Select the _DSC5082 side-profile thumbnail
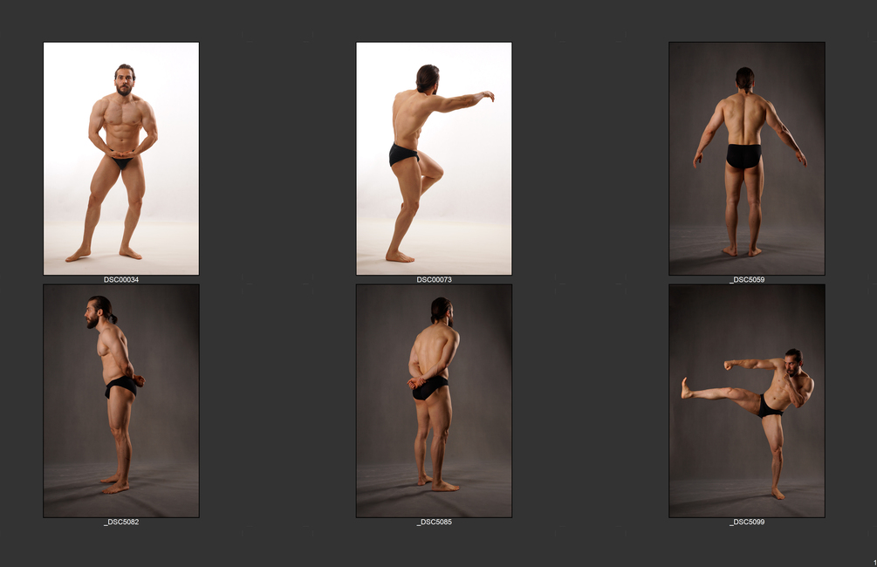The image size is (877, 567). point(121,401)
